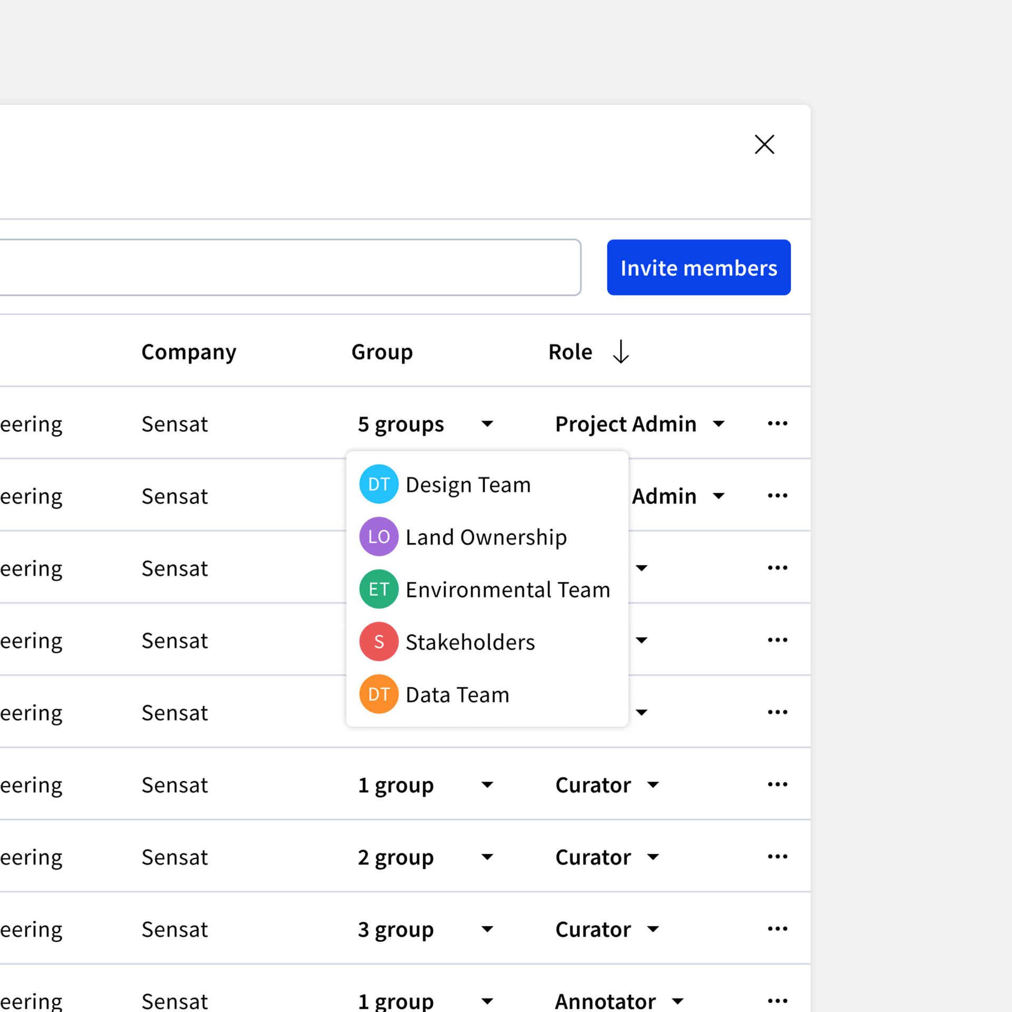Viewport: 1012px width, 1012px height.
Task: Click the orange DT Data Team avatar
Action: click(378, 694)
